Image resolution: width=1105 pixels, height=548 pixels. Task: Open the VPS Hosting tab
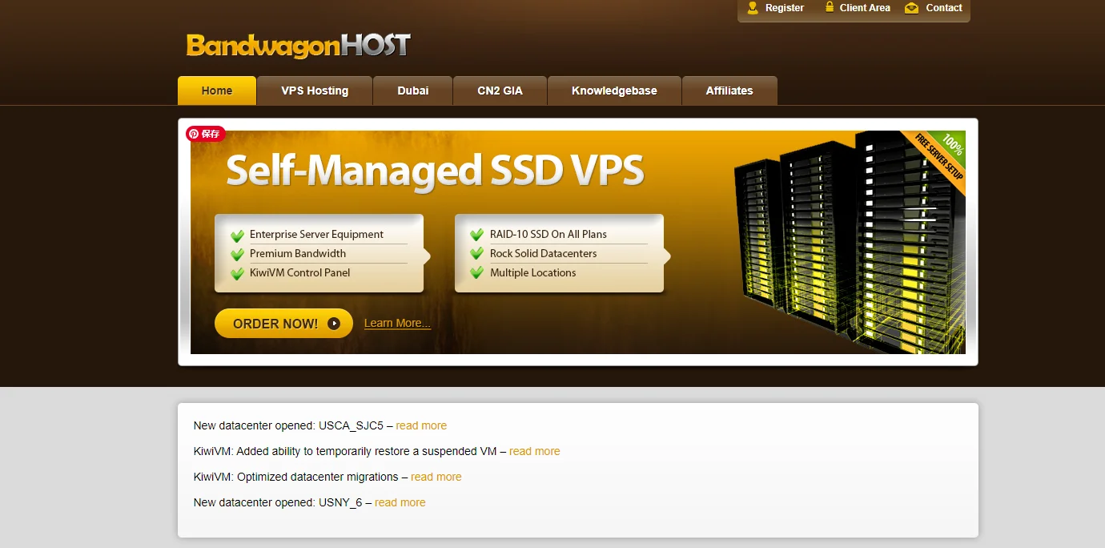point(315,91)
